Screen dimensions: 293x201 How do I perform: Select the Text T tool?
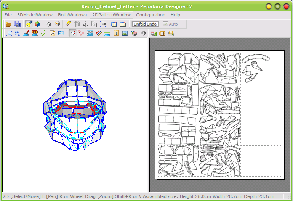point(116,33)
